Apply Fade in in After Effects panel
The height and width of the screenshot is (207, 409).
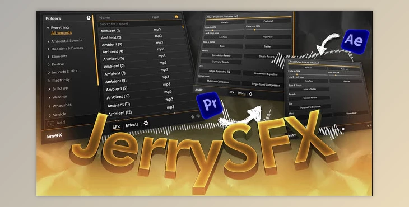click(x=308, y=68)
